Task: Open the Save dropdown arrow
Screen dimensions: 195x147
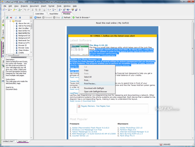Action: point(11,10)
